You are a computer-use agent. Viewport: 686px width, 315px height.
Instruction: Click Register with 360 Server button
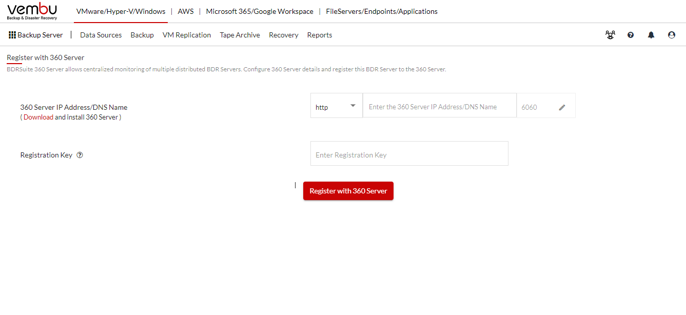[x=348, y=191]
